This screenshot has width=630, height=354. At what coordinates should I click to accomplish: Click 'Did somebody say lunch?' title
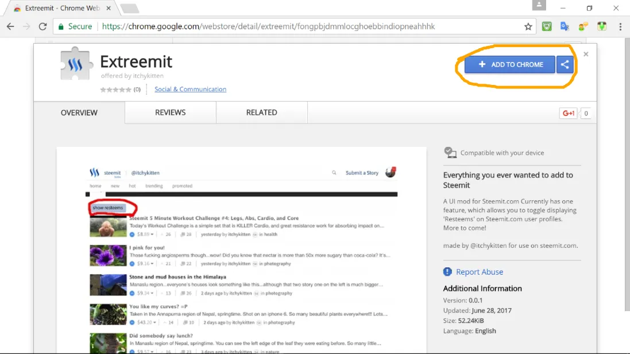point(161,336)
